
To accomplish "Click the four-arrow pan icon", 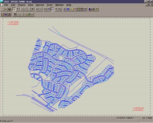I will pyautogui.click(x=65, y=9).
